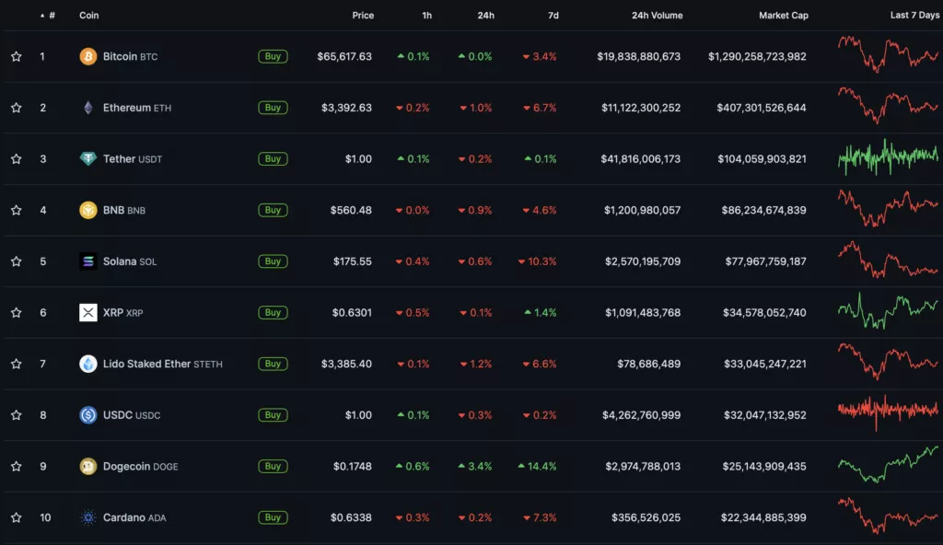
Task: Buy Cardano using its Buy button
Action: 273,517
